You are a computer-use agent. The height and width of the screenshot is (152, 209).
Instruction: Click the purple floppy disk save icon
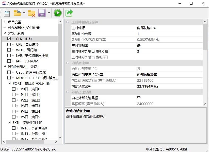tap(42, 13)
